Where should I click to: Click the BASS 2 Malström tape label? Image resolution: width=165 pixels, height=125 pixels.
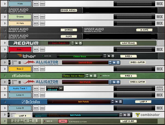tap(129, 76)
